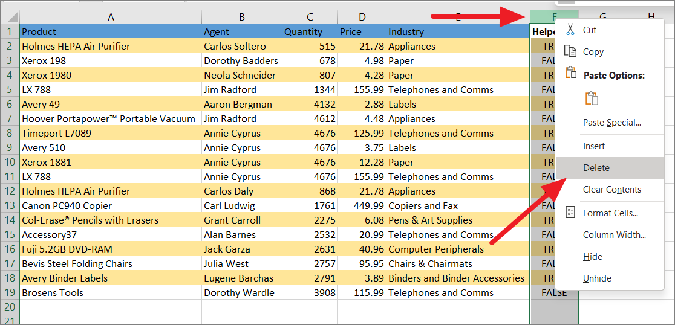Viewport: 675px width, 325px height.
Task: Click the 449.99 price cell
Action: [362, 206]
